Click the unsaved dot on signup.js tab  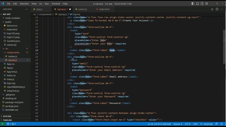(70, 9)
